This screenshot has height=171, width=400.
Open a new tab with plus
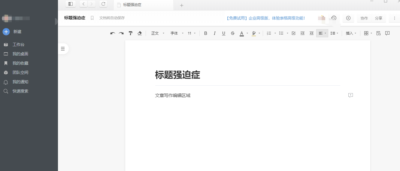click(x=182, y=5)
